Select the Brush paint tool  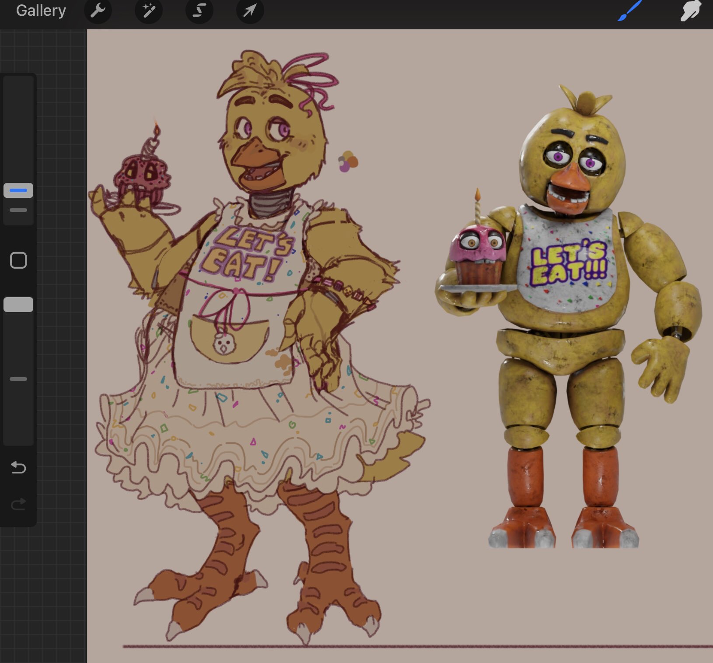coord(630,11)
